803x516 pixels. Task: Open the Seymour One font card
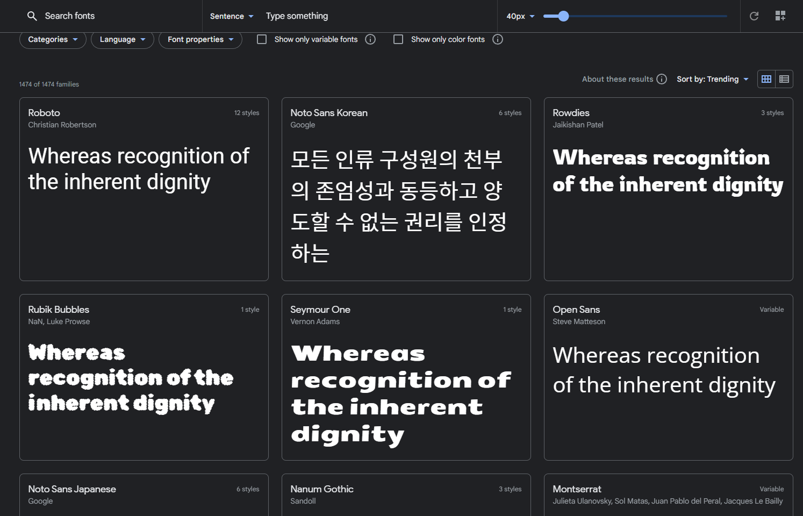[x=406, y=377]
